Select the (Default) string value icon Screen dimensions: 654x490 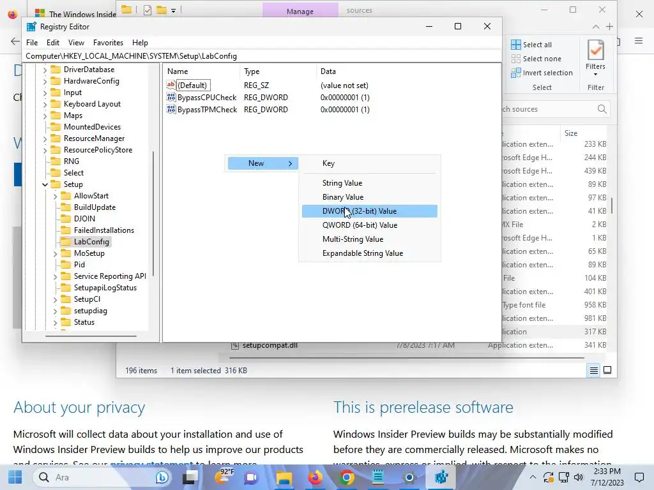click(171, 85)
